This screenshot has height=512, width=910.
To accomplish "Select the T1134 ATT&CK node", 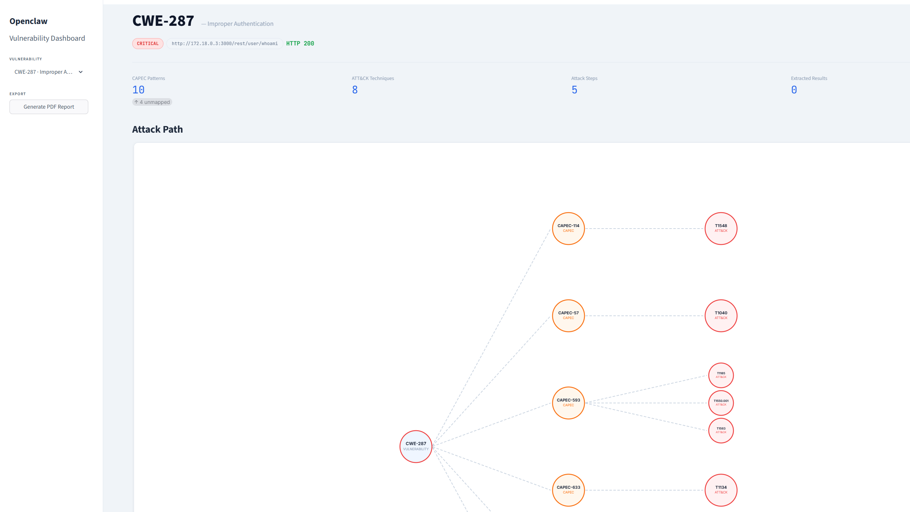I will (721, 490).
